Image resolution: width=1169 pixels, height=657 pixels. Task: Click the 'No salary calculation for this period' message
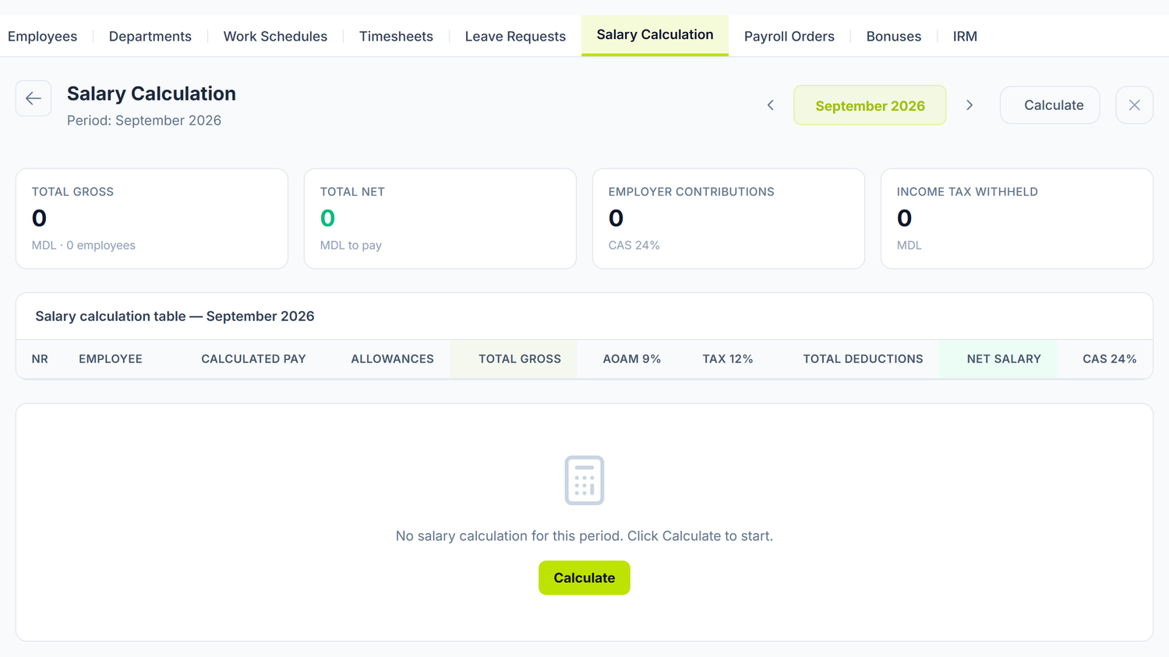584,536
